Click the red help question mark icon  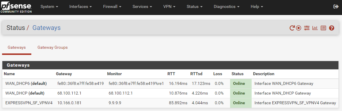(332, 28)
